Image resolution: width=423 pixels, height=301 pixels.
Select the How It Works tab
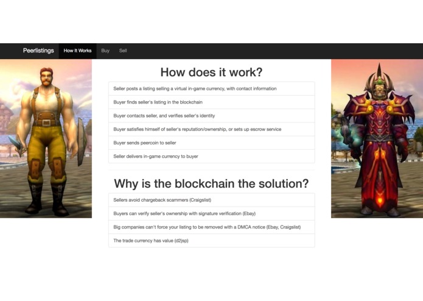(x=77, y=51)
